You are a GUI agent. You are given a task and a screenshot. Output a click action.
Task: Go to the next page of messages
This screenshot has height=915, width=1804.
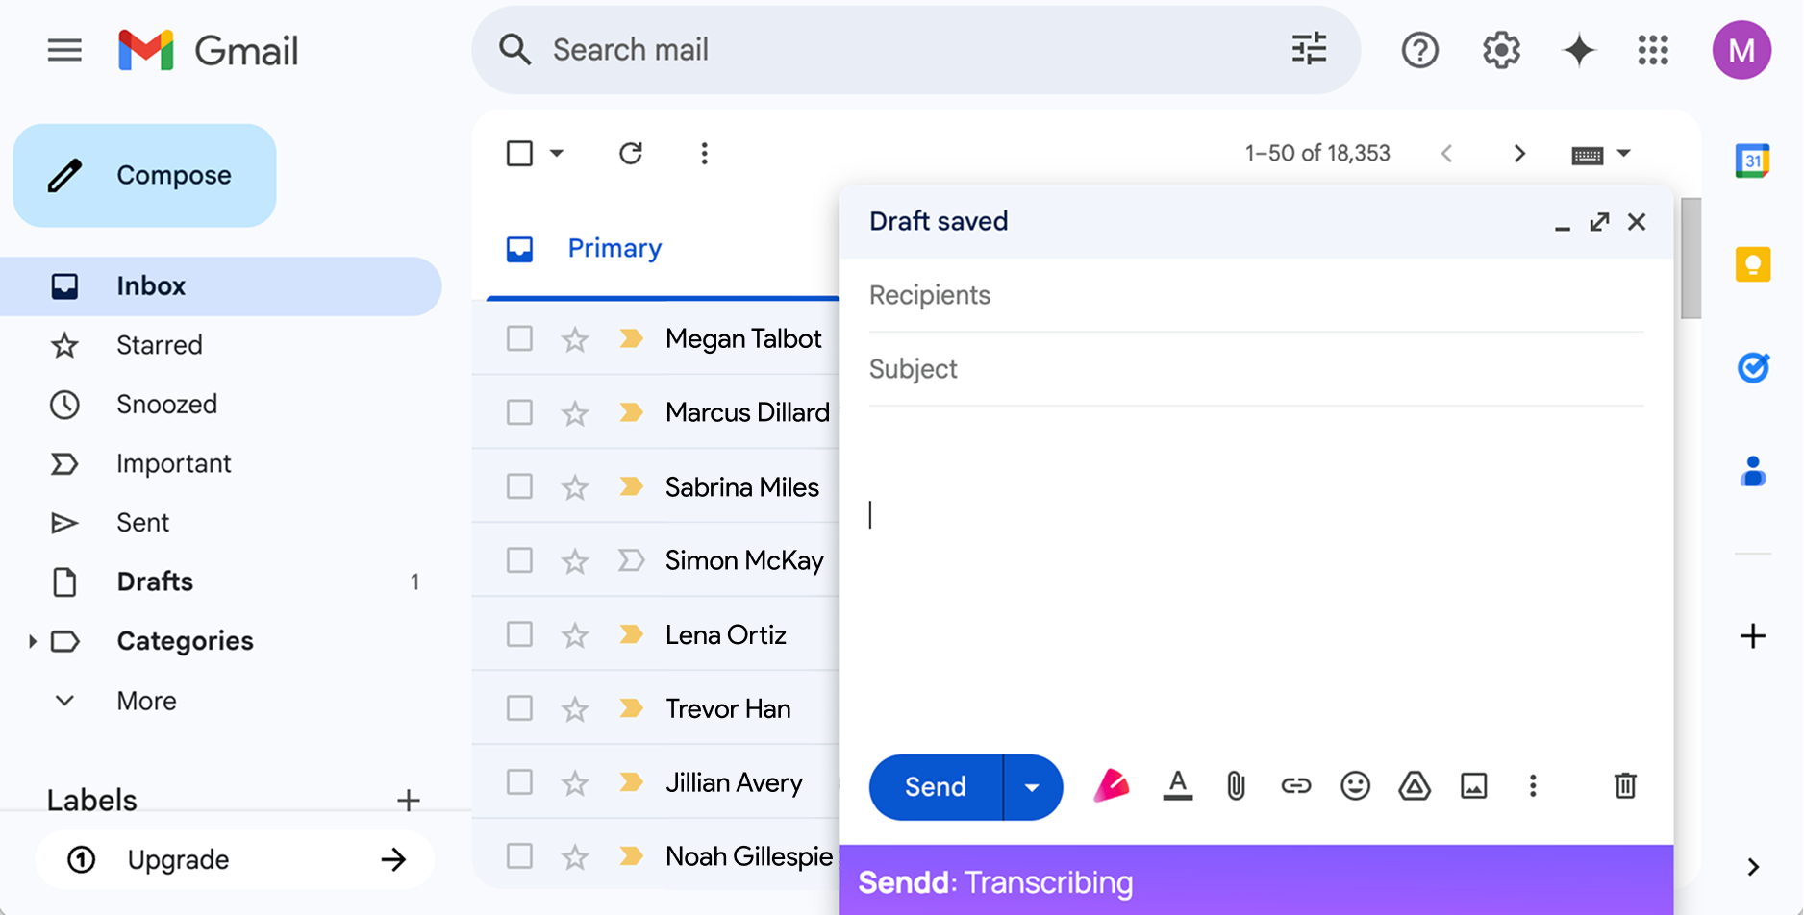pos(1519,154)
